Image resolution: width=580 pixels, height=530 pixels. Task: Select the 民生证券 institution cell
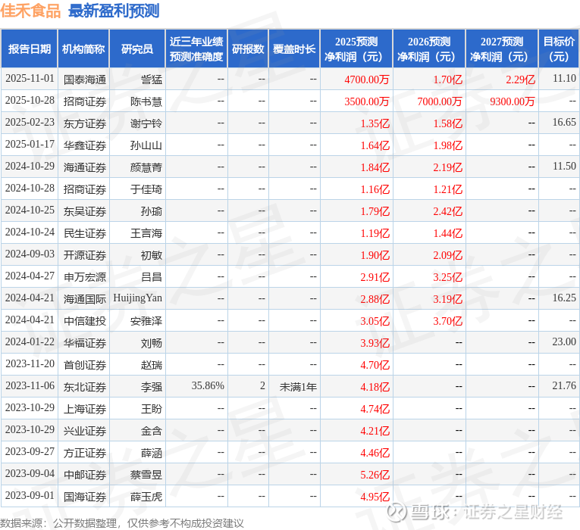85,233
